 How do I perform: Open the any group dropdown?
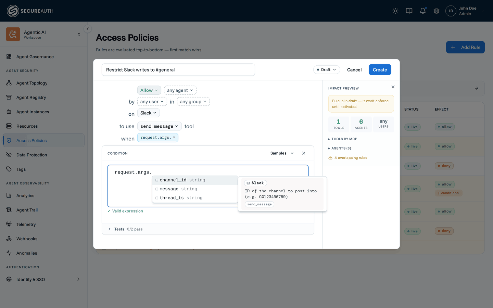click(x=193, y=102)
